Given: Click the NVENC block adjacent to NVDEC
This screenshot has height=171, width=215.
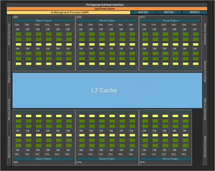Looking at the screenshot, I should click(169, 12).
